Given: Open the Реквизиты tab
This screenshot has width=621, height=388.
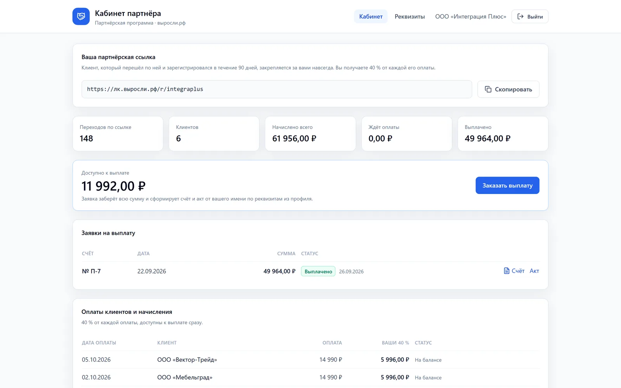Looking at the screenshot, I should click(x=409, y=16).
